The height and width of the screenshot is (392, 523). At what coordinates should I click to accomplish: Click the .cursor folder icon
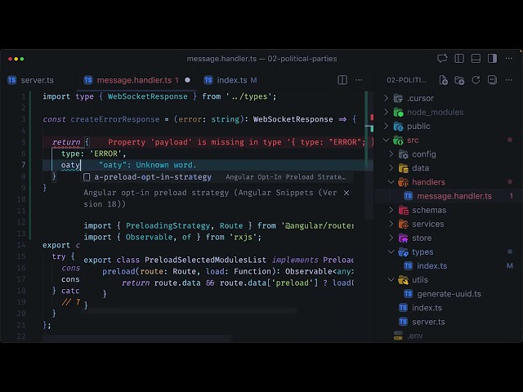coord(398,98)
